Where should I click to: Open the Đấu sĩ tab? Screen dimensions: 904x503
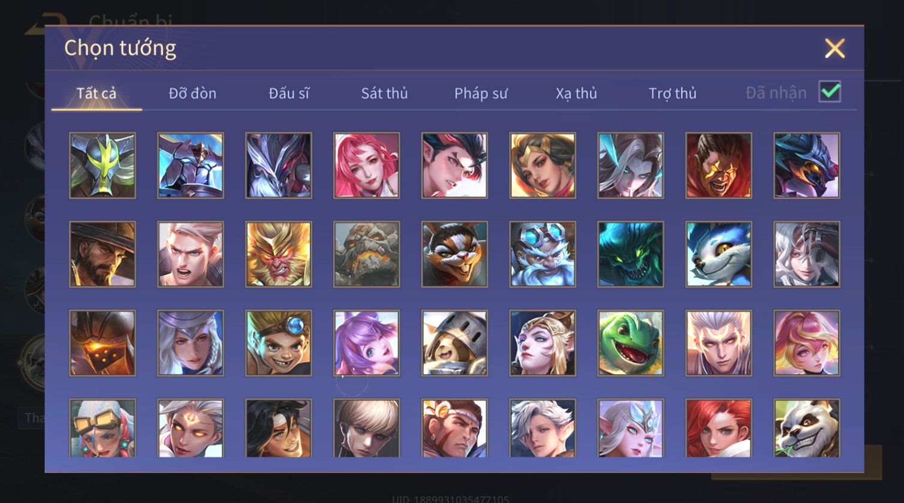pos(289,94)
